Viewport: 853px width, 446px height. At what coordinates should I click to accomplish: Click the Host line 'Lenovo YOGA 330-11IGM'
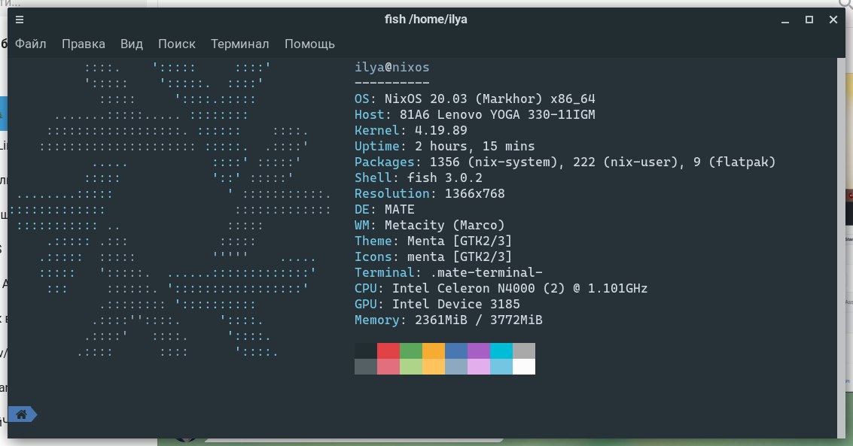pos(516,114)
